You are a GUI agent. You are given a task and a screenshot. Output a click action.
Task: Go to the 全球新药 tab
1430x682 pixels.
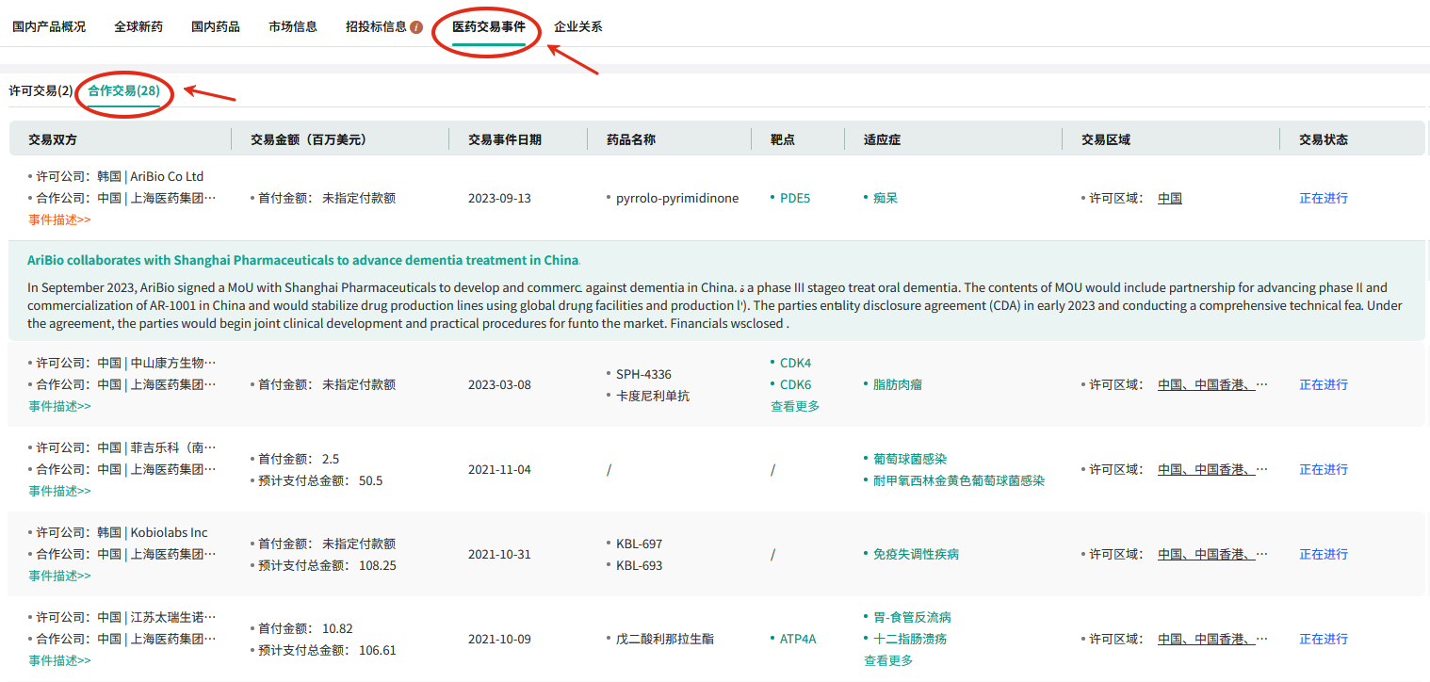[x=138, y=26]
